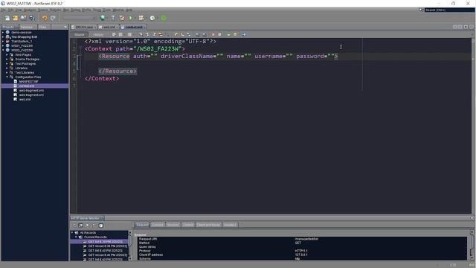Toggle time stamp display in HTTP monitor

pyautogui.click(x=101, y=226)
